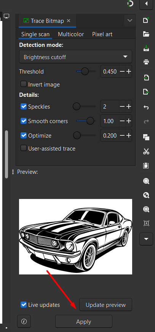Click the Save document icon
Screen dimensions: 155x332
[146, 48]
